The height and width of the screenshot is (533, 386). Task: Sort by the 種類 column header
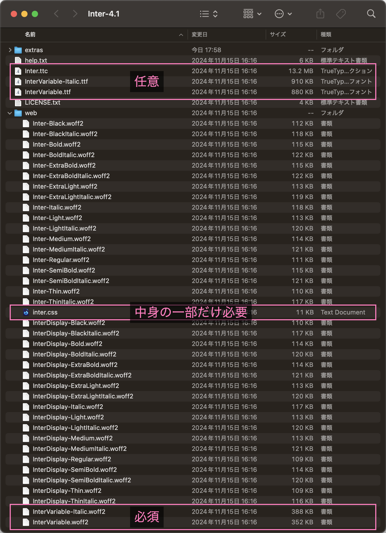(x=326, y=34)
